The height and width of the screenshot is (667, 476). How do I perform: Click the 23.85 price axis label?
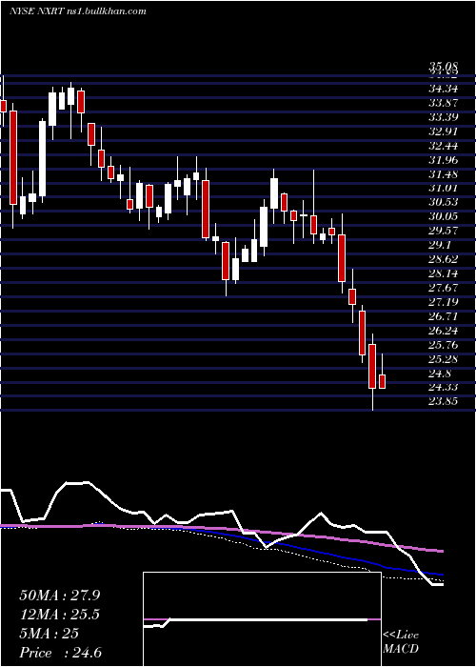(x=444, y=401)
